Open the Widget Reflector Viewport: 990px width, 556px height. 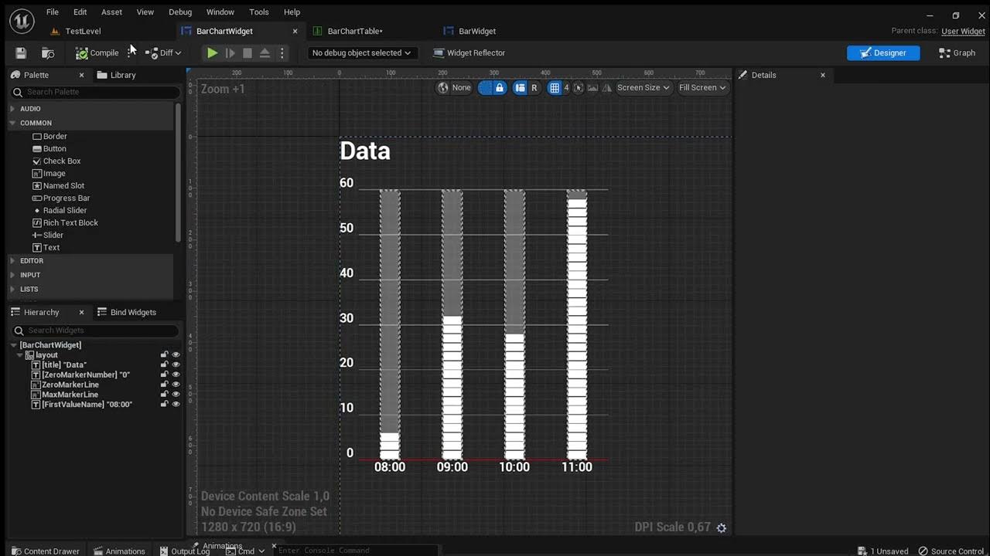coord(469,53)
